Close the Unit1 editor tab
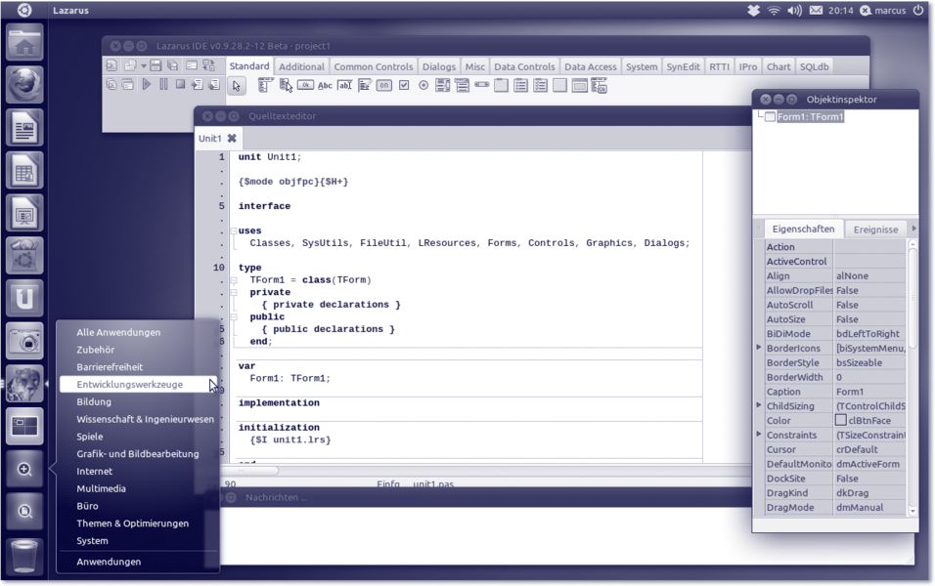The width and height of the screenshot is (935, 586). tap(232, 139)
